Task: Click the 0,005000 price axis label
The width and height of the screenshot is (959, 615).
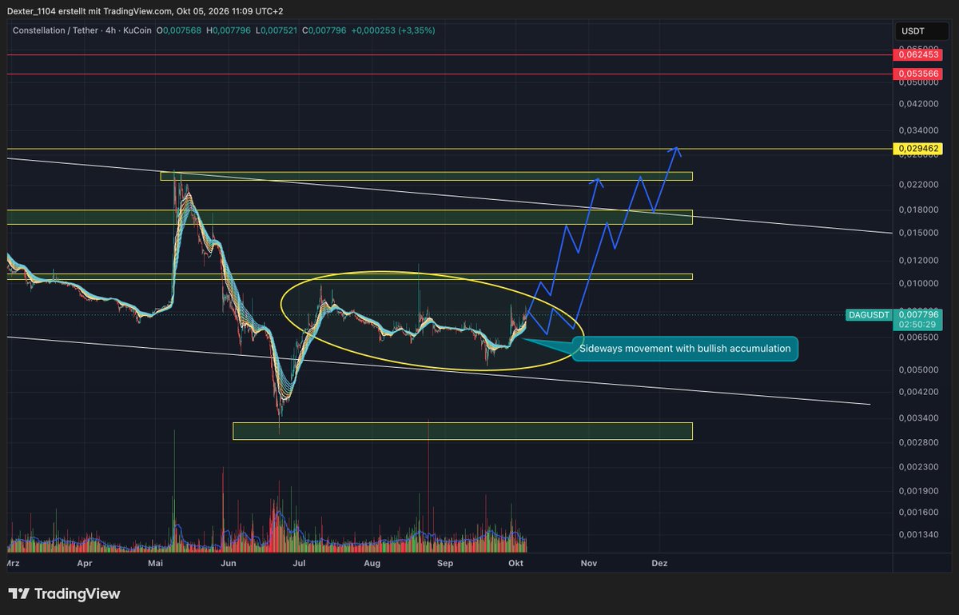Action: tap(917, 371)
